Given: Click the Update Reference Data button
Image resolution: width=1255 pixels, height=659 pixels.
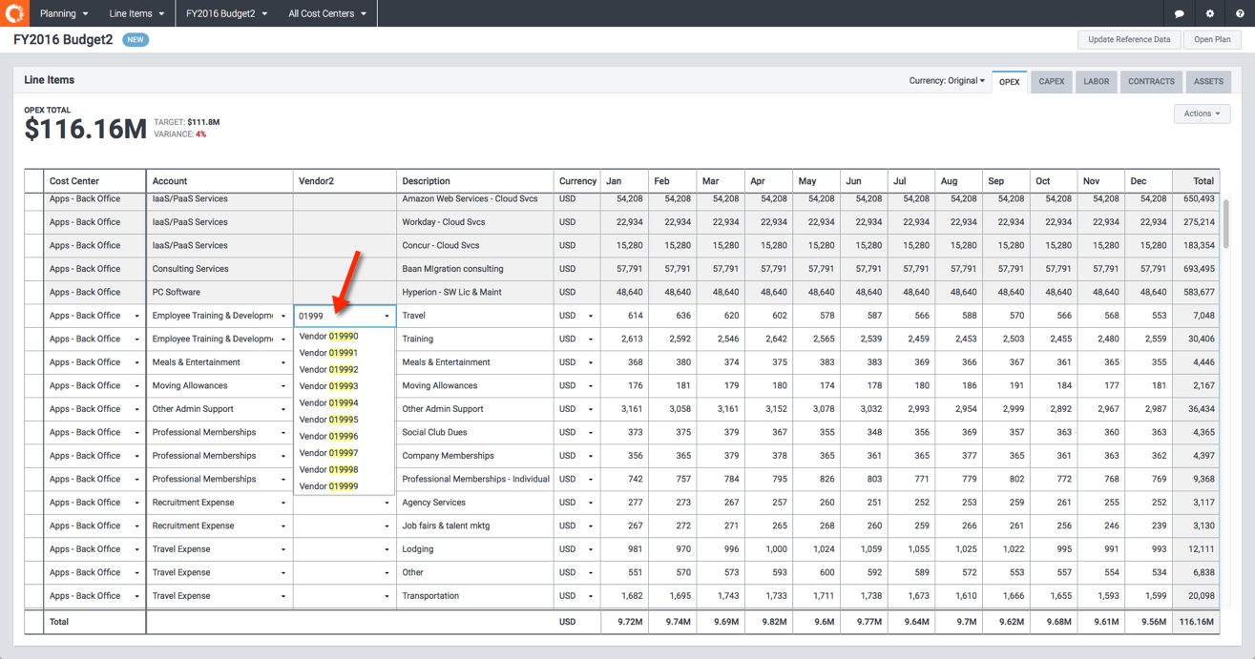Looking at the screenshot, I should (1129, 40).
